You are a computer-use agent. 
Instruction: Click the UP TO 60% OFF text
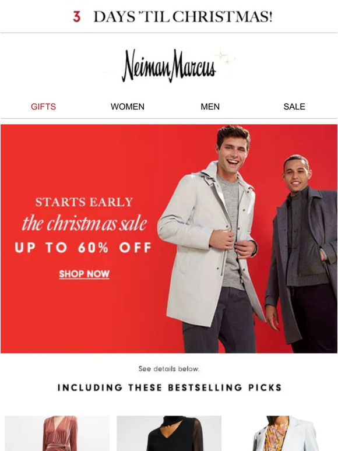tap(83, 248)
